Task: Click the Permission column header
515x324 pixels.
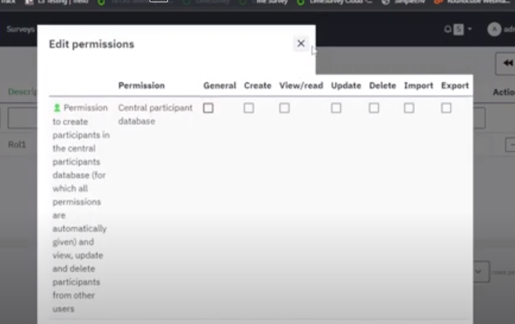Action: 142,85
